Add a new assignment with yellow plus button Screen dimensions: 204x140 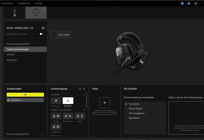(25, 95)
